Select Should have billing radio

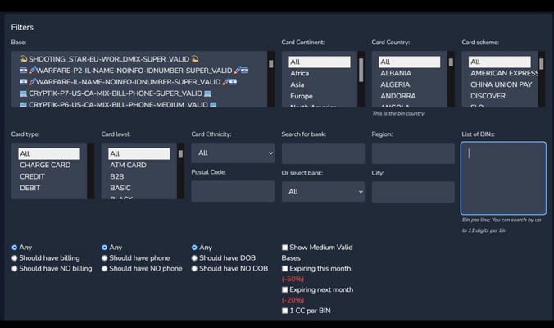tap(15, 258)
